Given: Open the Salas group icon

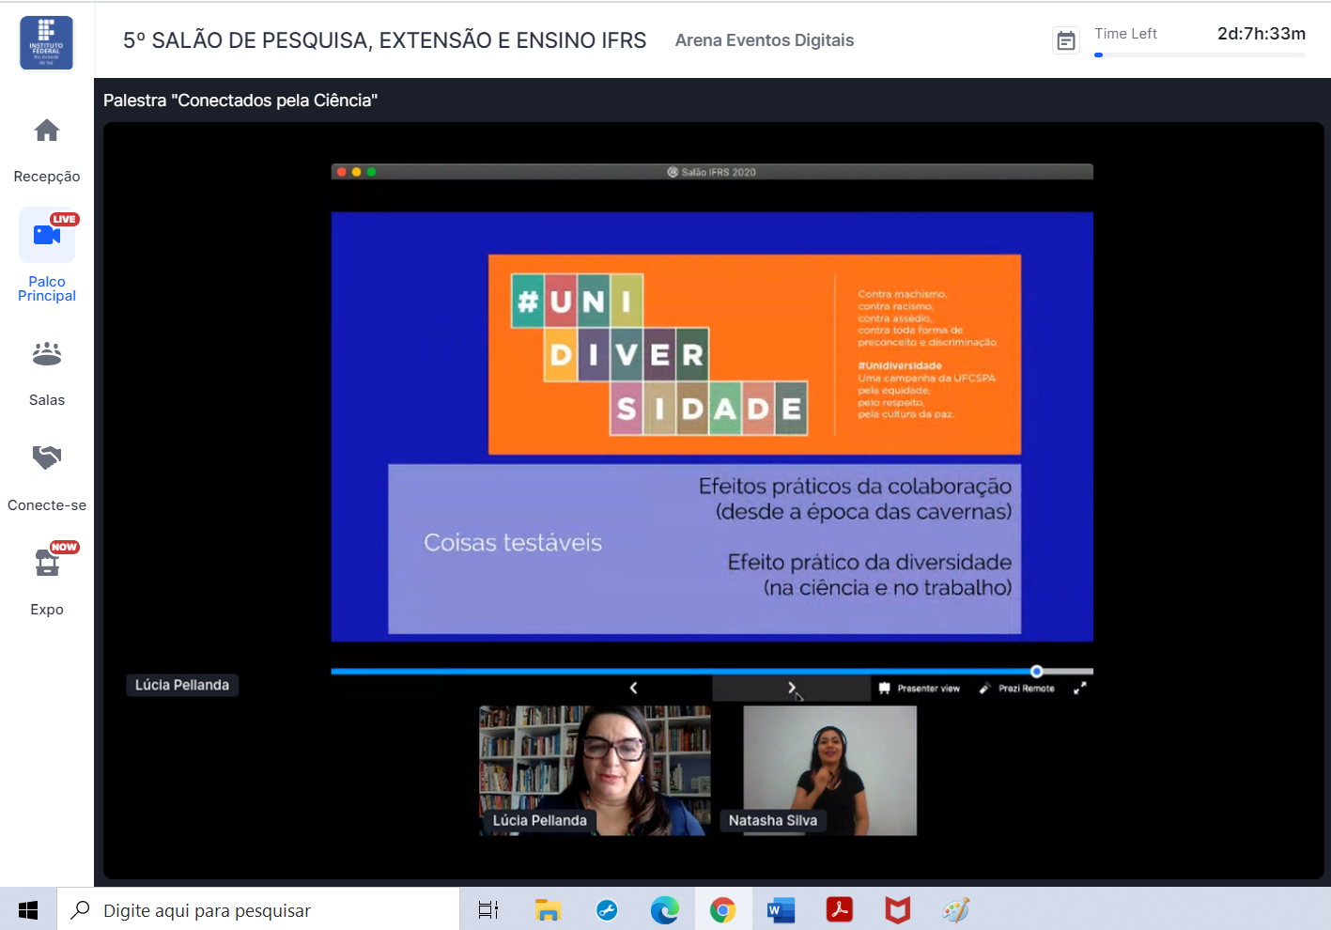Looking at the screenshot, I should 47,354.
